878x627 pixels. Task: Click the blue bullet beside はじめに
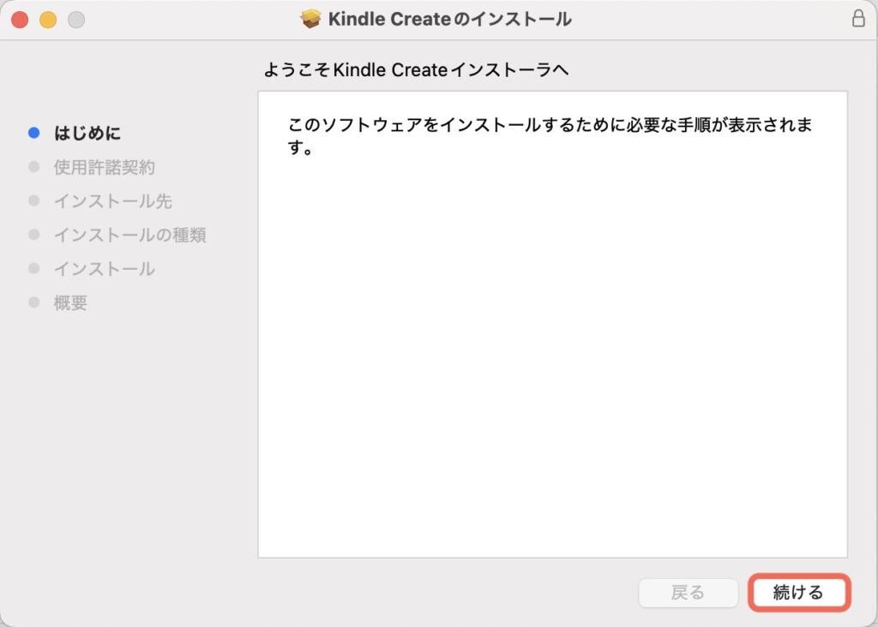(x=34, y=133)
